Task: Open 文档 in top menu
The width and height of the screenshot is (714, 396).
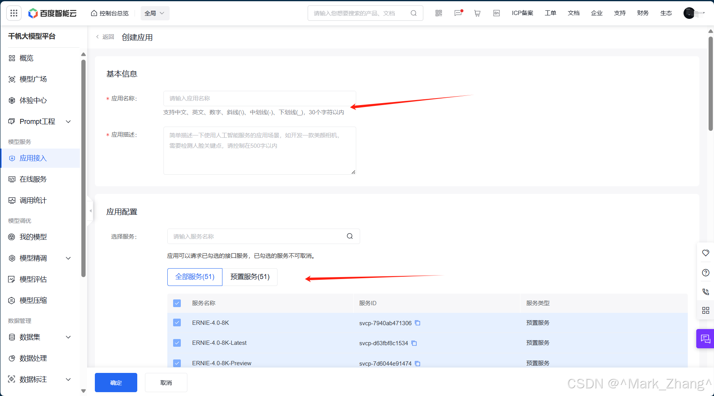Action: click(574, 13)
